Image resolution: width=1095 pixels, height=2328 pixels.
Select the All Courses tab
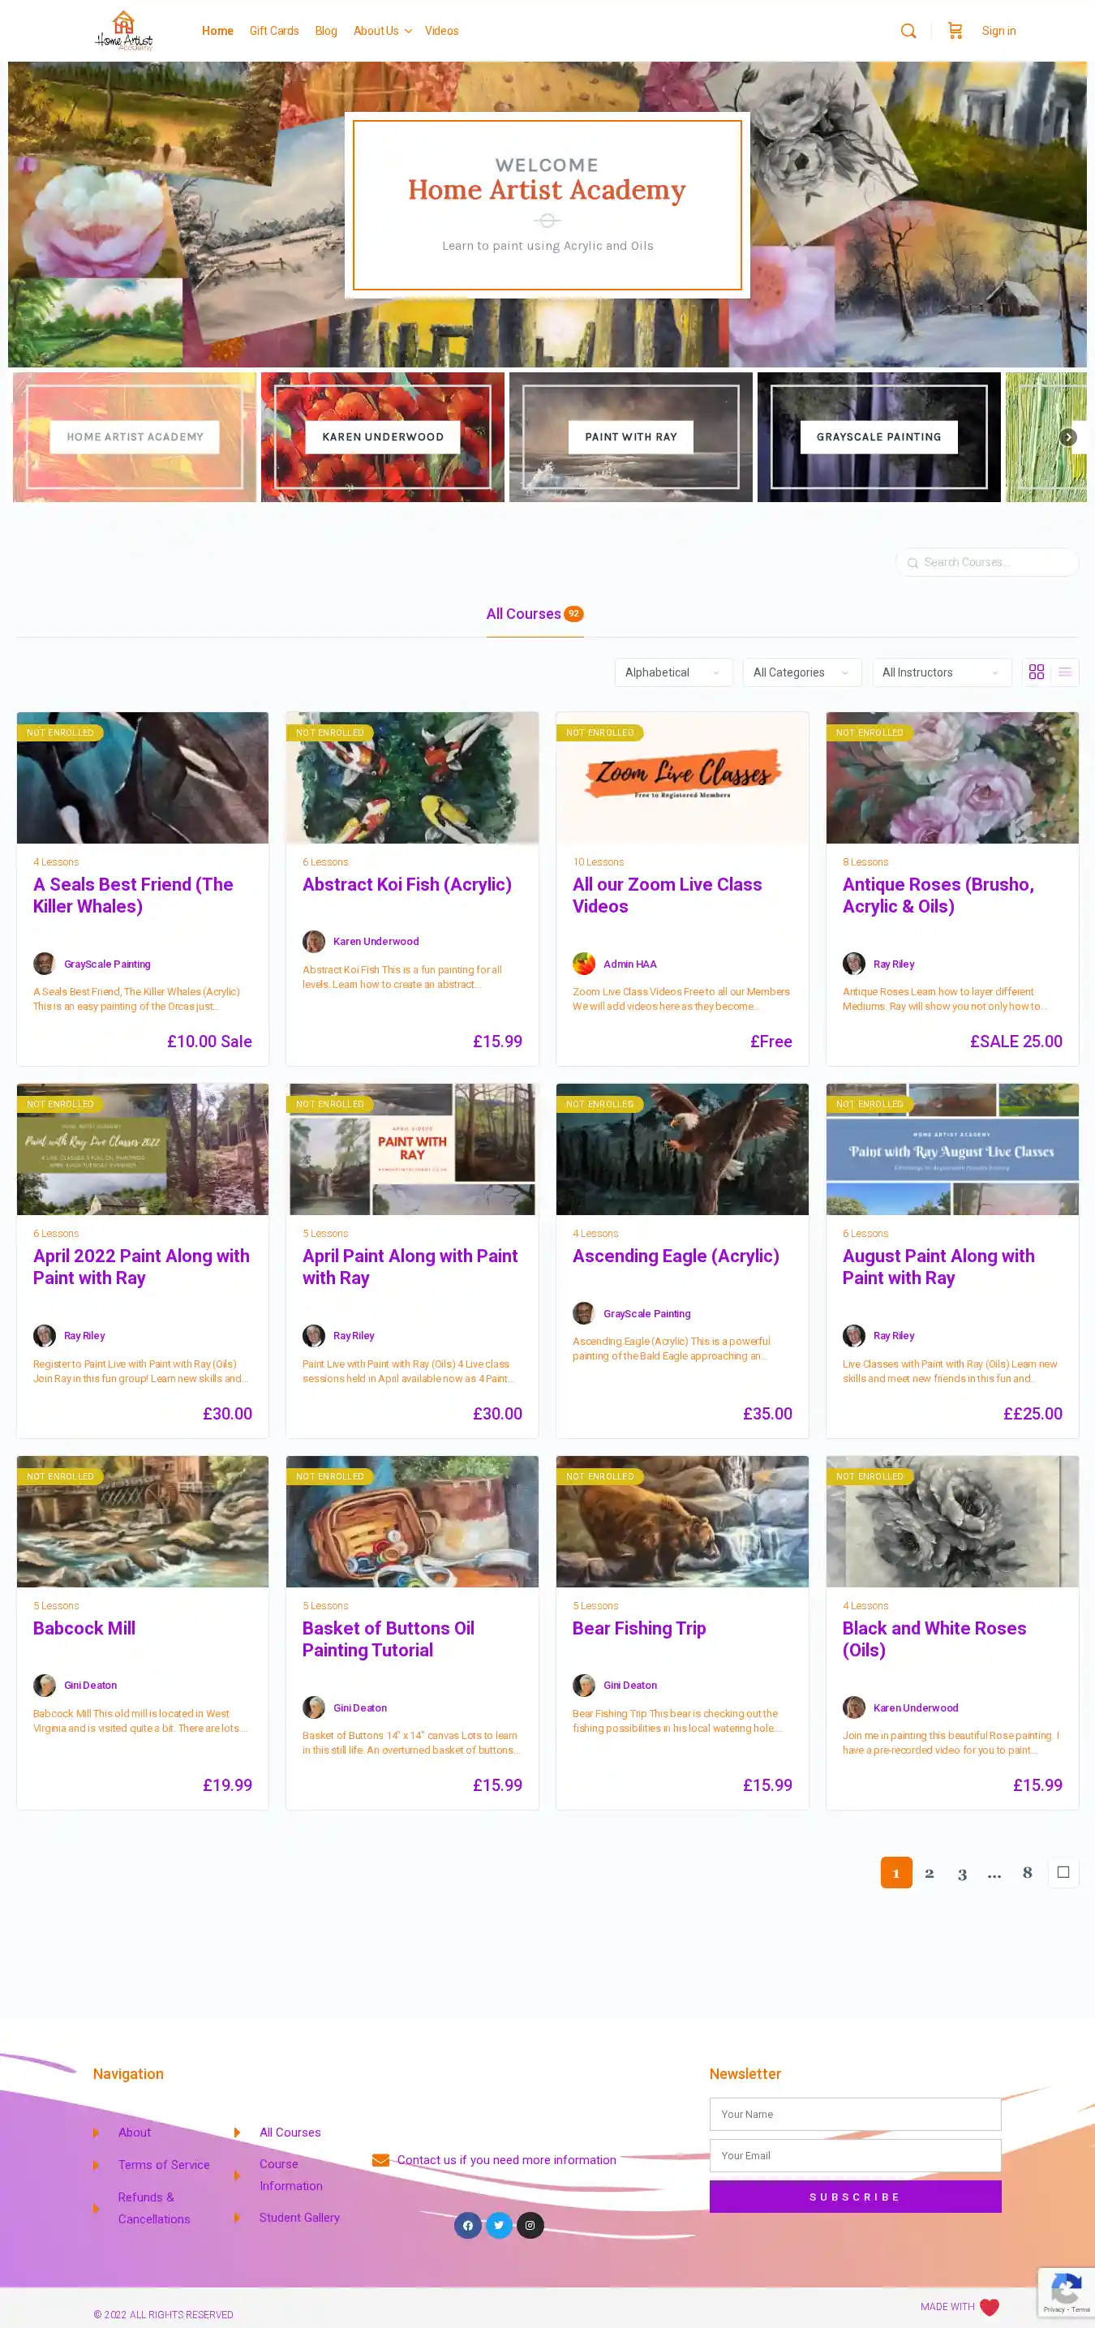[535, 615]
